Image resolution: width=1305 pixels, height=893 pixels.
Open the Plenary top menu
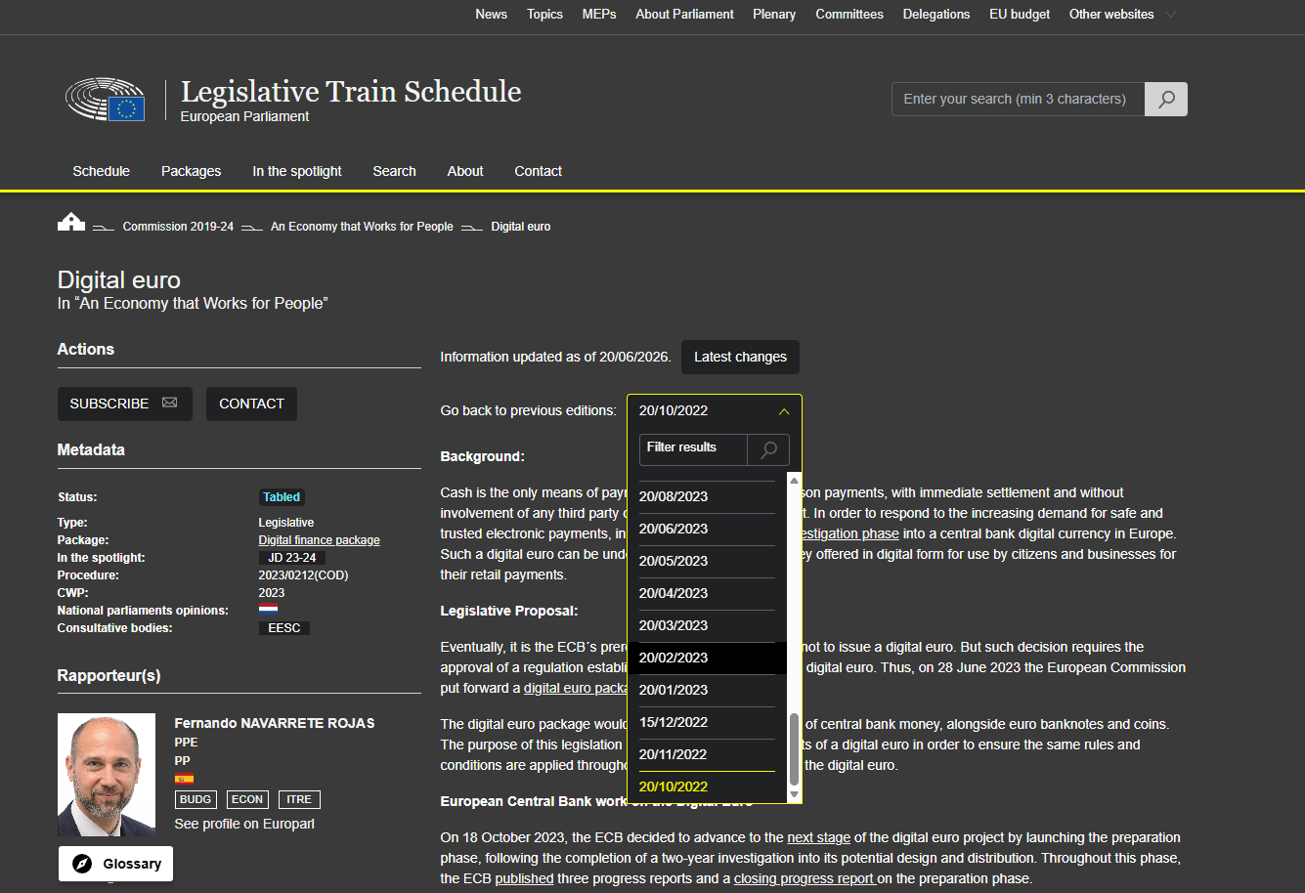(774, 15)
